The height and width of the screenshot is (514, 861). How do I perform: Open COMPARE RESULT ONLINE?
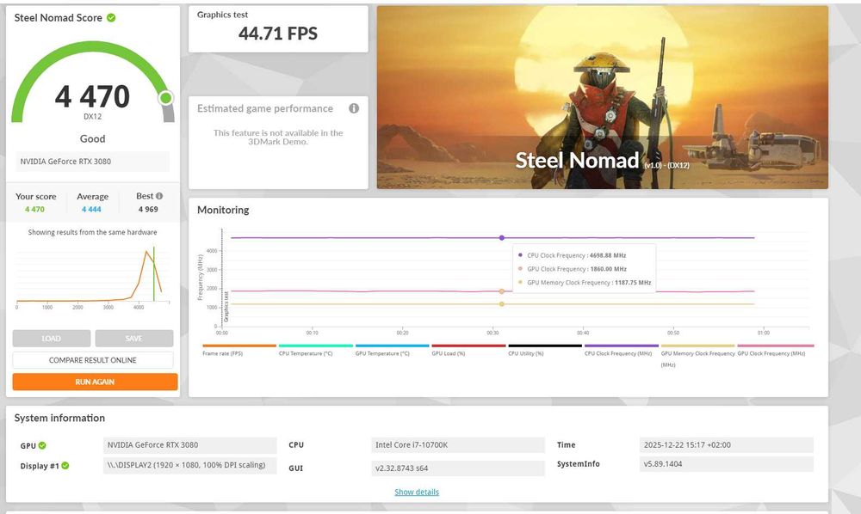pos(93,360)
